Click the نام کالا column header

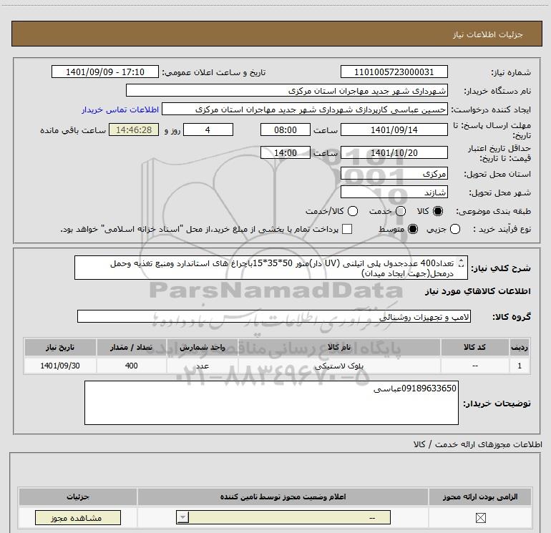pos(339,347)
